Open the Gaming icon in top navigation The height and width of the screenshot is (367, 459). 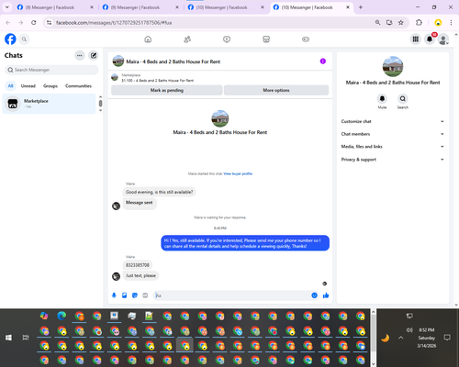306,39
